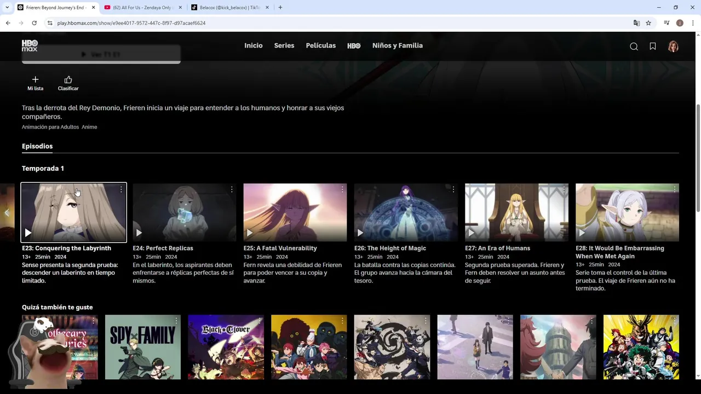Open the bookmark My List icon in header

click(653, 47)
